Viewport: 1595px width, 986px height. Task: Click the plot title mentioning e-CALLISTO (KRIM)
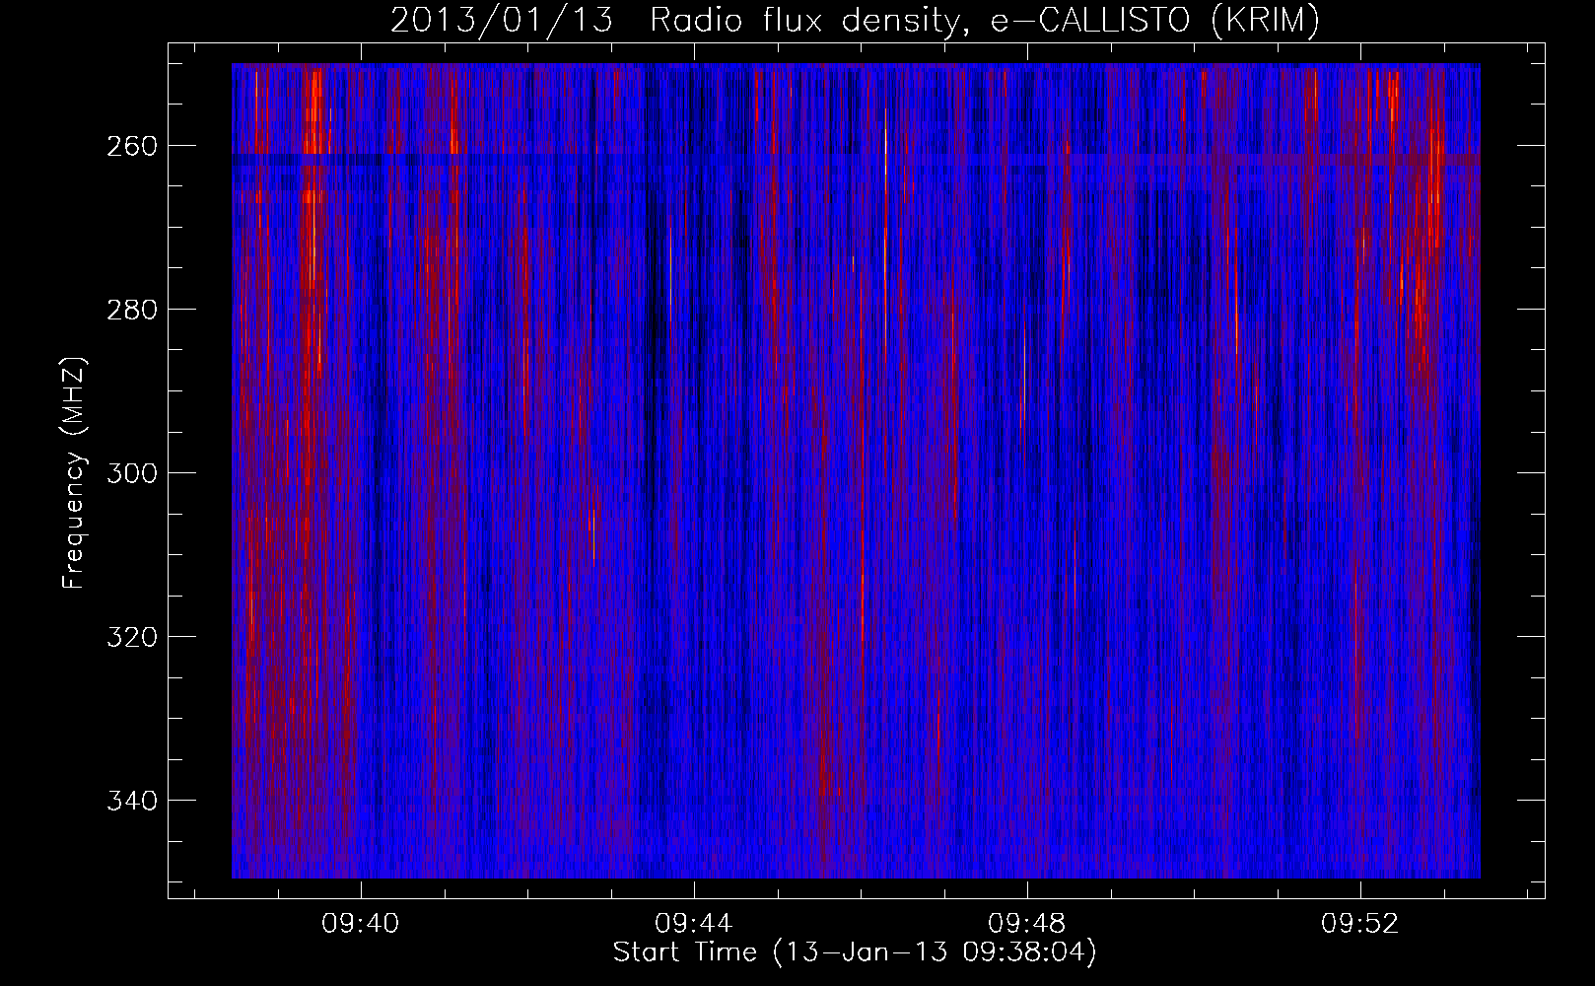855,20
